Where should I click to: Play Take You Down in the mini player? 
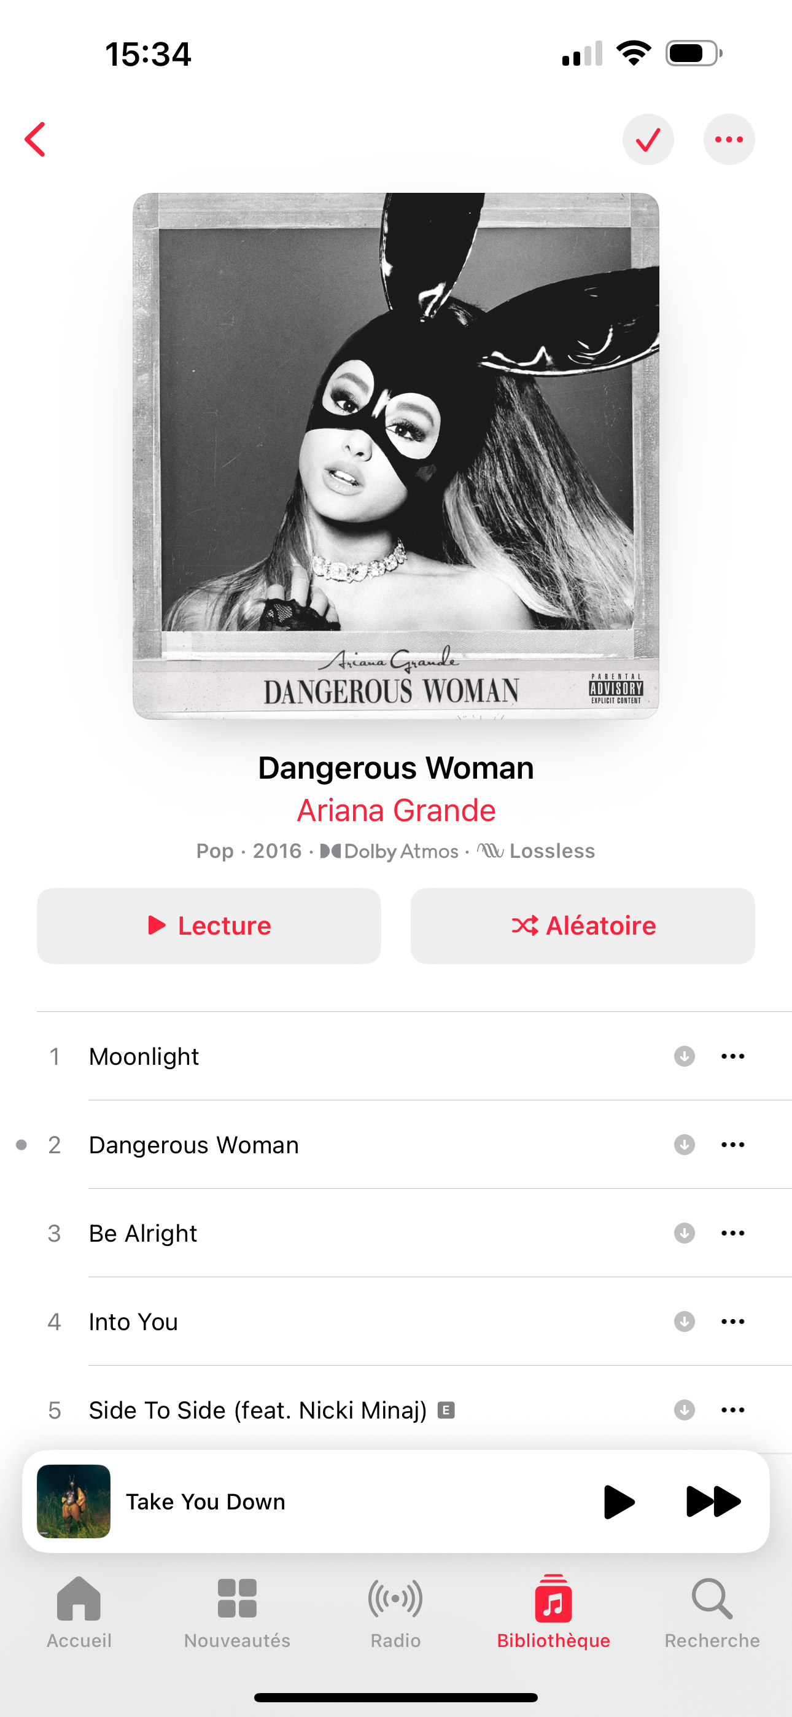point(618,1501)
